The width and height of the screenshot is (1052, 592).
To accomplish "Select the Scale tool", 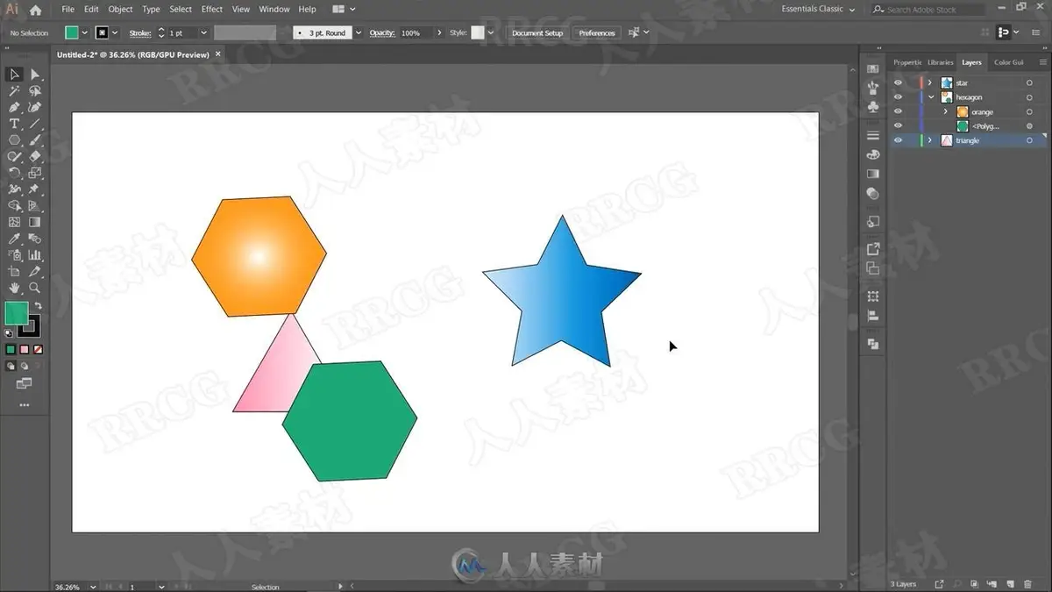I will point(35,173).
